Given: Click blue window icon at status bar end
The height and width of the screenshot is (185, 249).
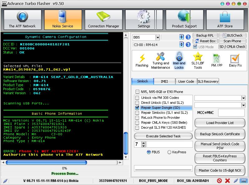Looking at the screenshot, I should (x=244, y=181).
